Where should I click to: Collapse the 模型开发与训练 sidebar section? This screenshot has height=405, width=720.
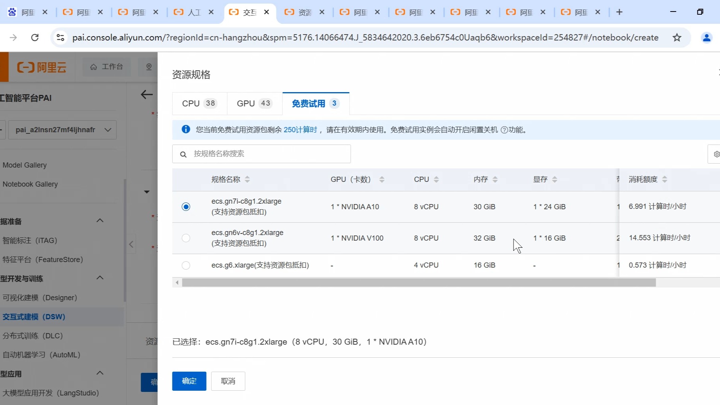pyautogui.click(x=100, y=278)
